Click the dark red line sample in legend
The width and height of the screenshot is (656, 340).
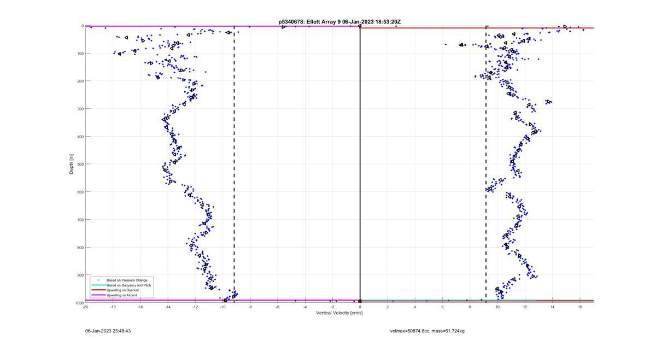[x=98, y=290]
